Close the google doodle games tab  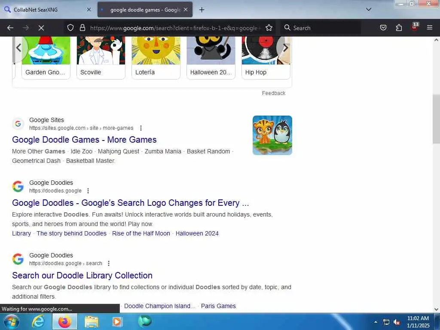point(186,9)
